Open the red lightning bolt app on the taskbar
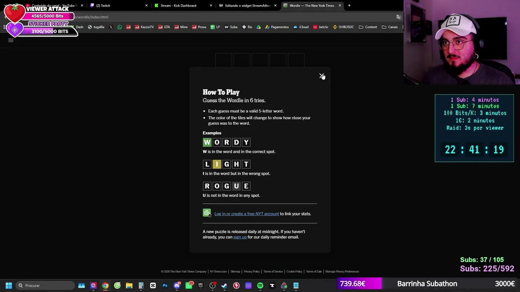The image size is (520, 292). (x=236, y=286)
